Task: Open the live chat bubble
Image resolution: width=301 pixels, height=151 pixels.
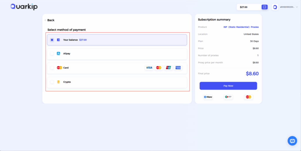Action: tap(292, 141)
